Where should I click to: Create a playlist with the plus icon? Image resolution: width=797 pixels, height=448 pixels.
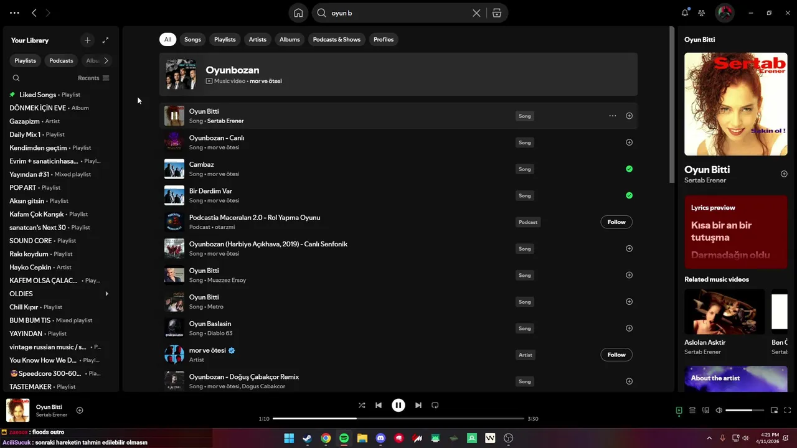87,40
